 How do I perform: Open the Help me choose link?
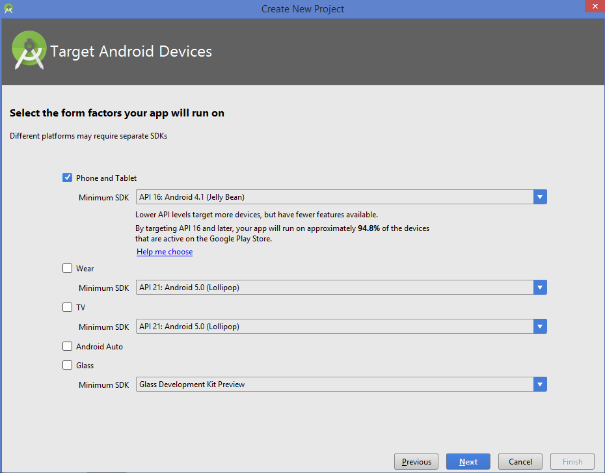pyautogui.click(x=165, y=252)
